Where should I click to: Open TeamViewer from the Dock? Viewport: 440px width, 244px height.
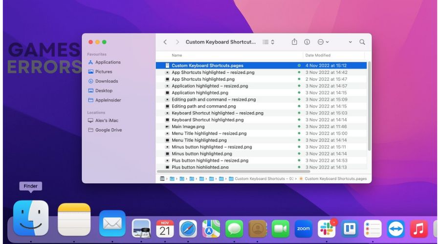click(396, 228)
